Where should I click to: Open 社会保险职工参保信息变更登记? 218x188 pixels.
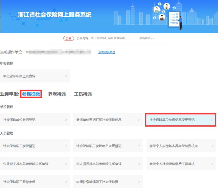point(108,146)
